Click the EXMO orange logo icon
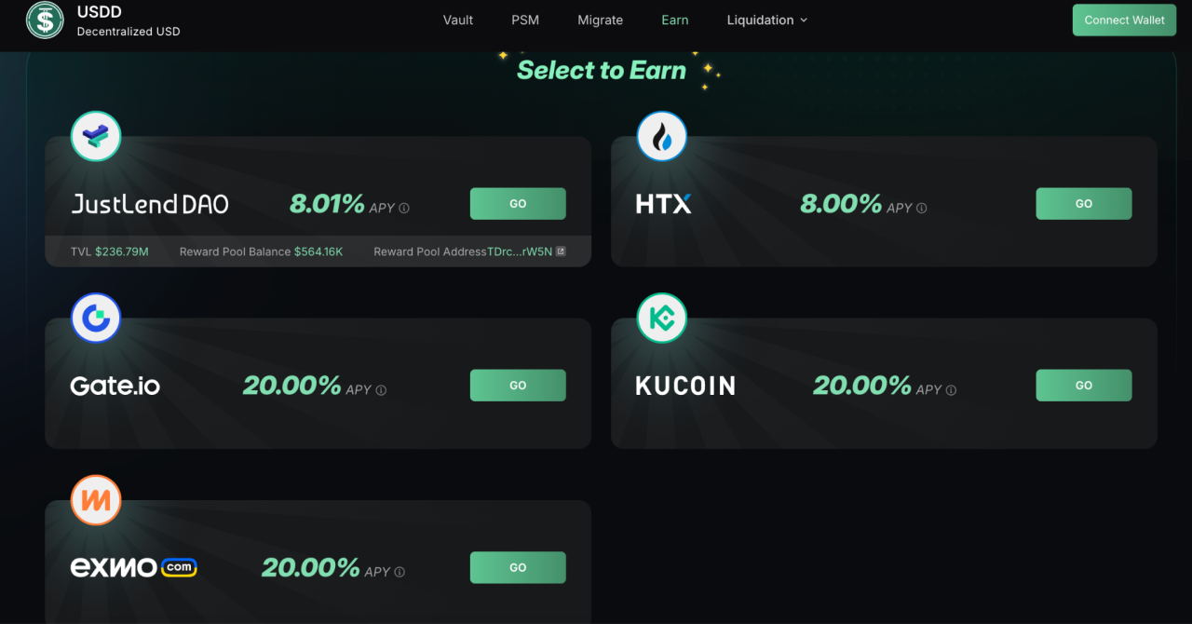The height and width of the screenshot is (624, 1192). [96, 500]
